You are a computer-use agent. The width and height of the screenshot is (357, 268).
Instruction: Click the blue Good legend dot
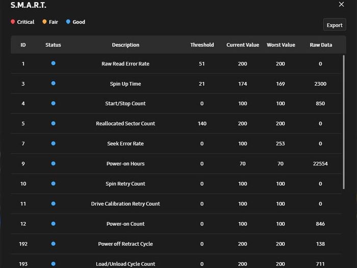point(68,21)
